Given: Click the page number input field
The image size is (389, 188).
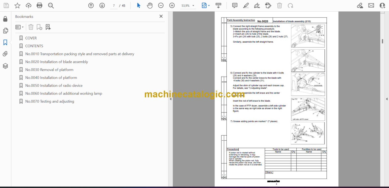Looking at the screenshot, I should [x=113, y=5].
